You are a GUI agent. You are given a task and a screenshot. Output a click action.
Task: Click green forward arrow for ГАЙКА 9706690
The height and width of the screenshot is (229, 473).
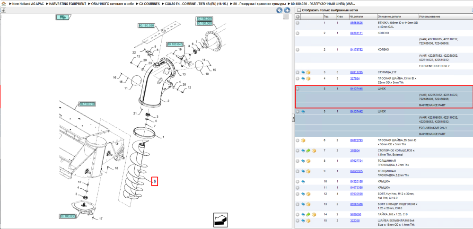[308, 214]
